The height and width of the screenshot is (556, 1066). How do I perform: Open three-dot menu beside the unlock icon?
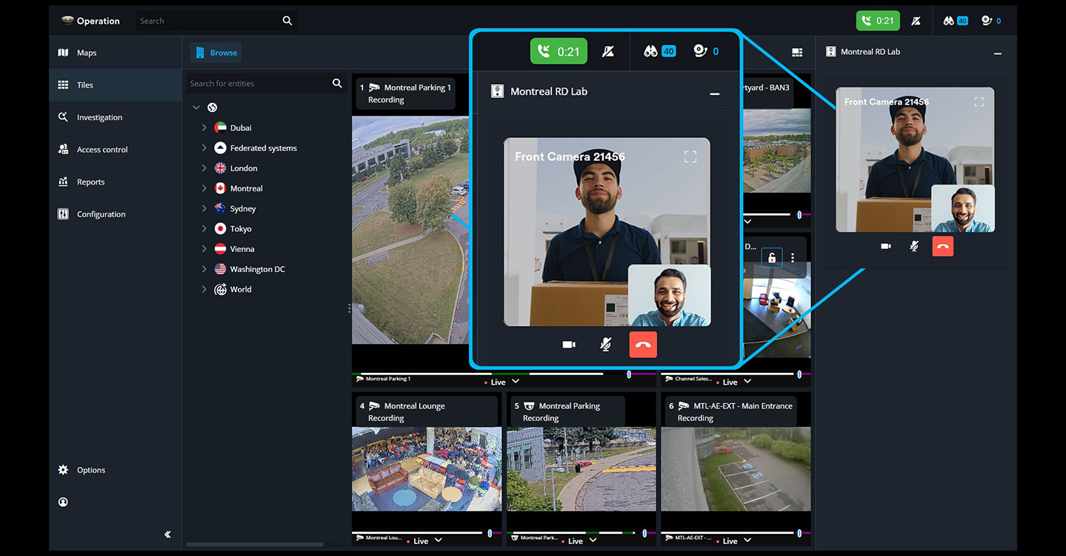(793, 257)
